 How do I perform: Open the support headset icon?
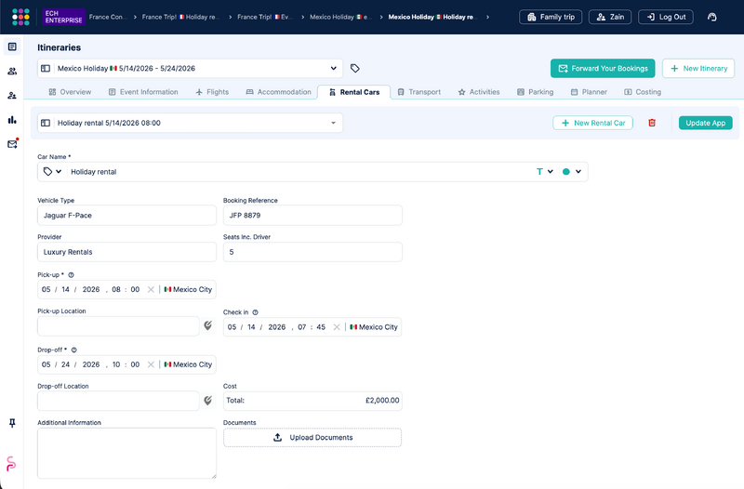(711, 17)
